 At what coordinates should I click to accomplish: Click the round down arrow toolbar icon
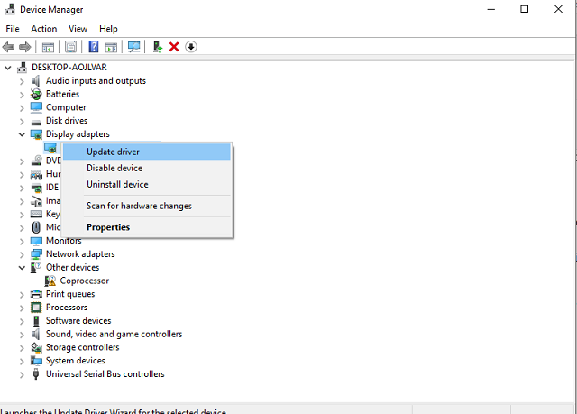[191, 47]
